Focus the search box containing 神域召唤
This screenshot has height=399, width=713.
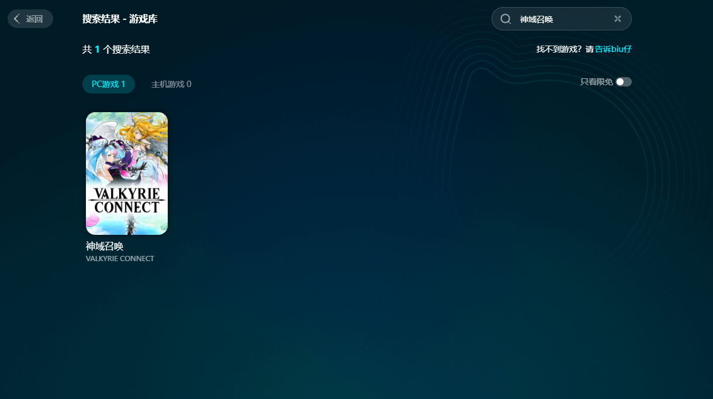click(561, 19)
